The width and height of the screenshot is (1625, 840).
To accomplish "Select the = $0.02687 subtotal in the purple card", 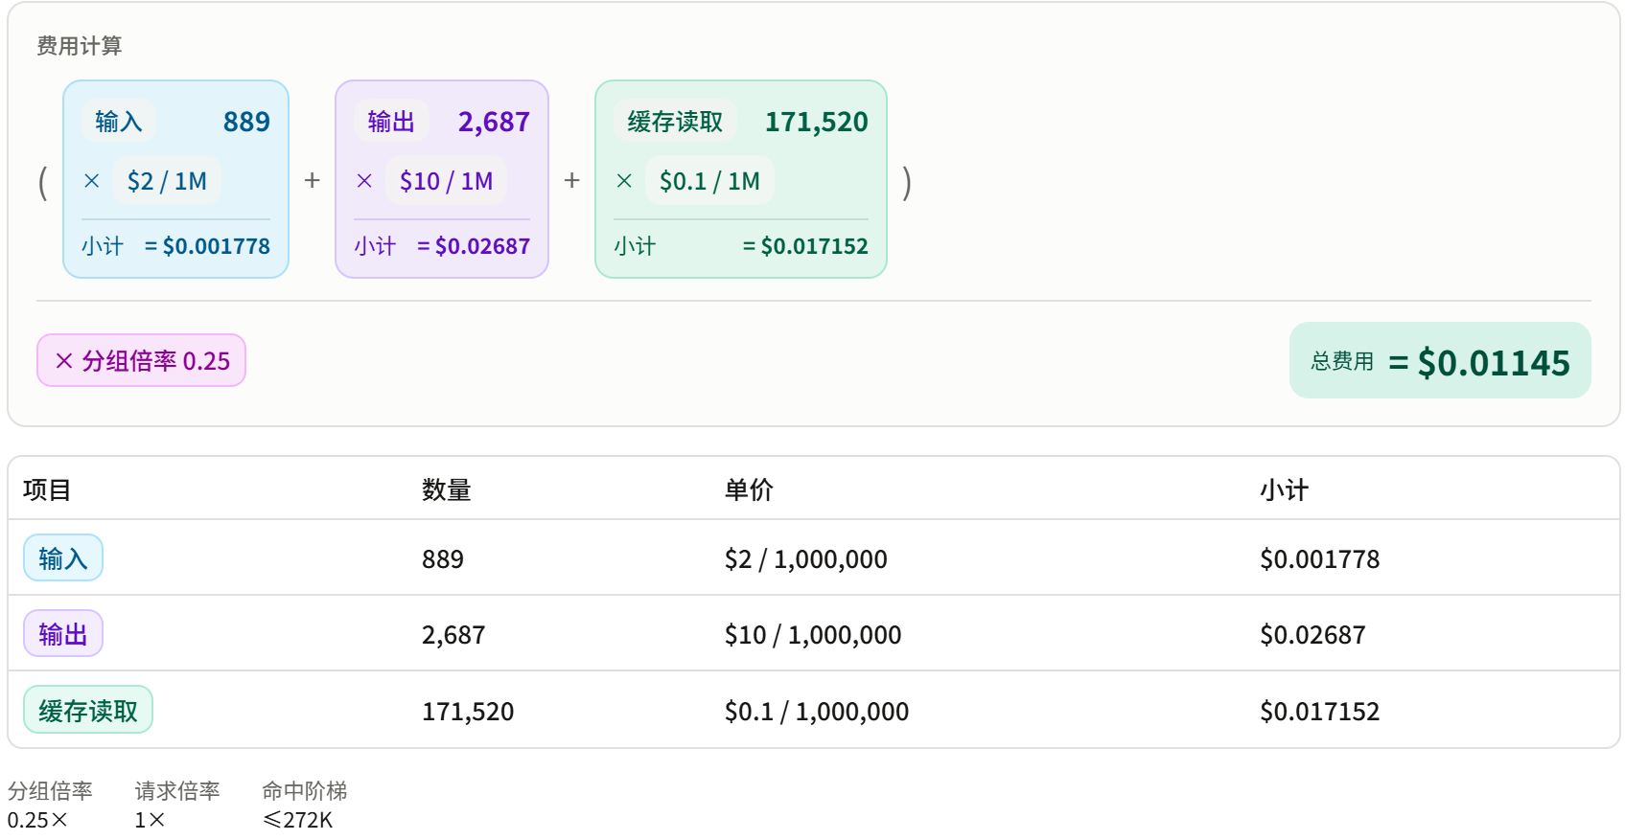I will point(474,246).
